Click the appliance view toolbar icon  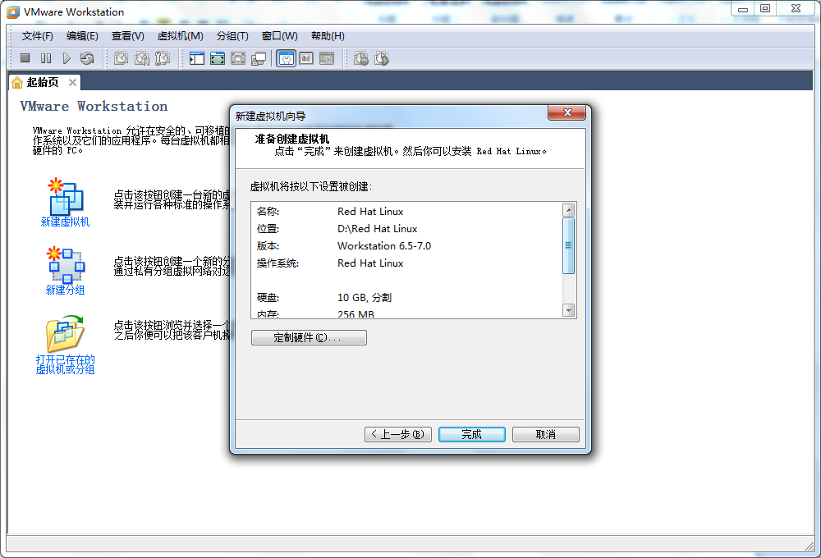tap(306, 58)
